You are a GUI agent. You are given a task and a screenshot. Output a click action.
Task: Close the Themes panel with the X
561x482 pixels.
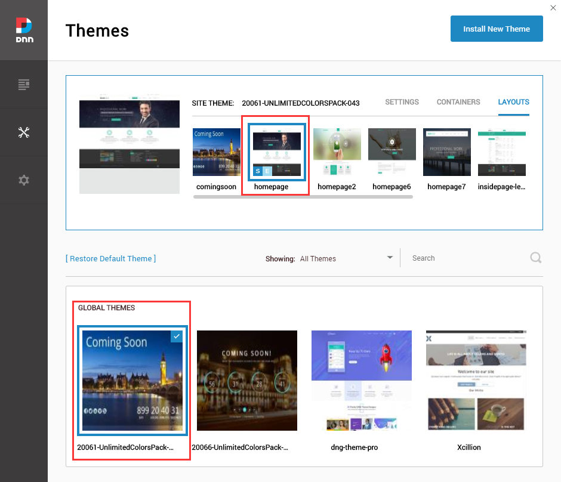553,7
